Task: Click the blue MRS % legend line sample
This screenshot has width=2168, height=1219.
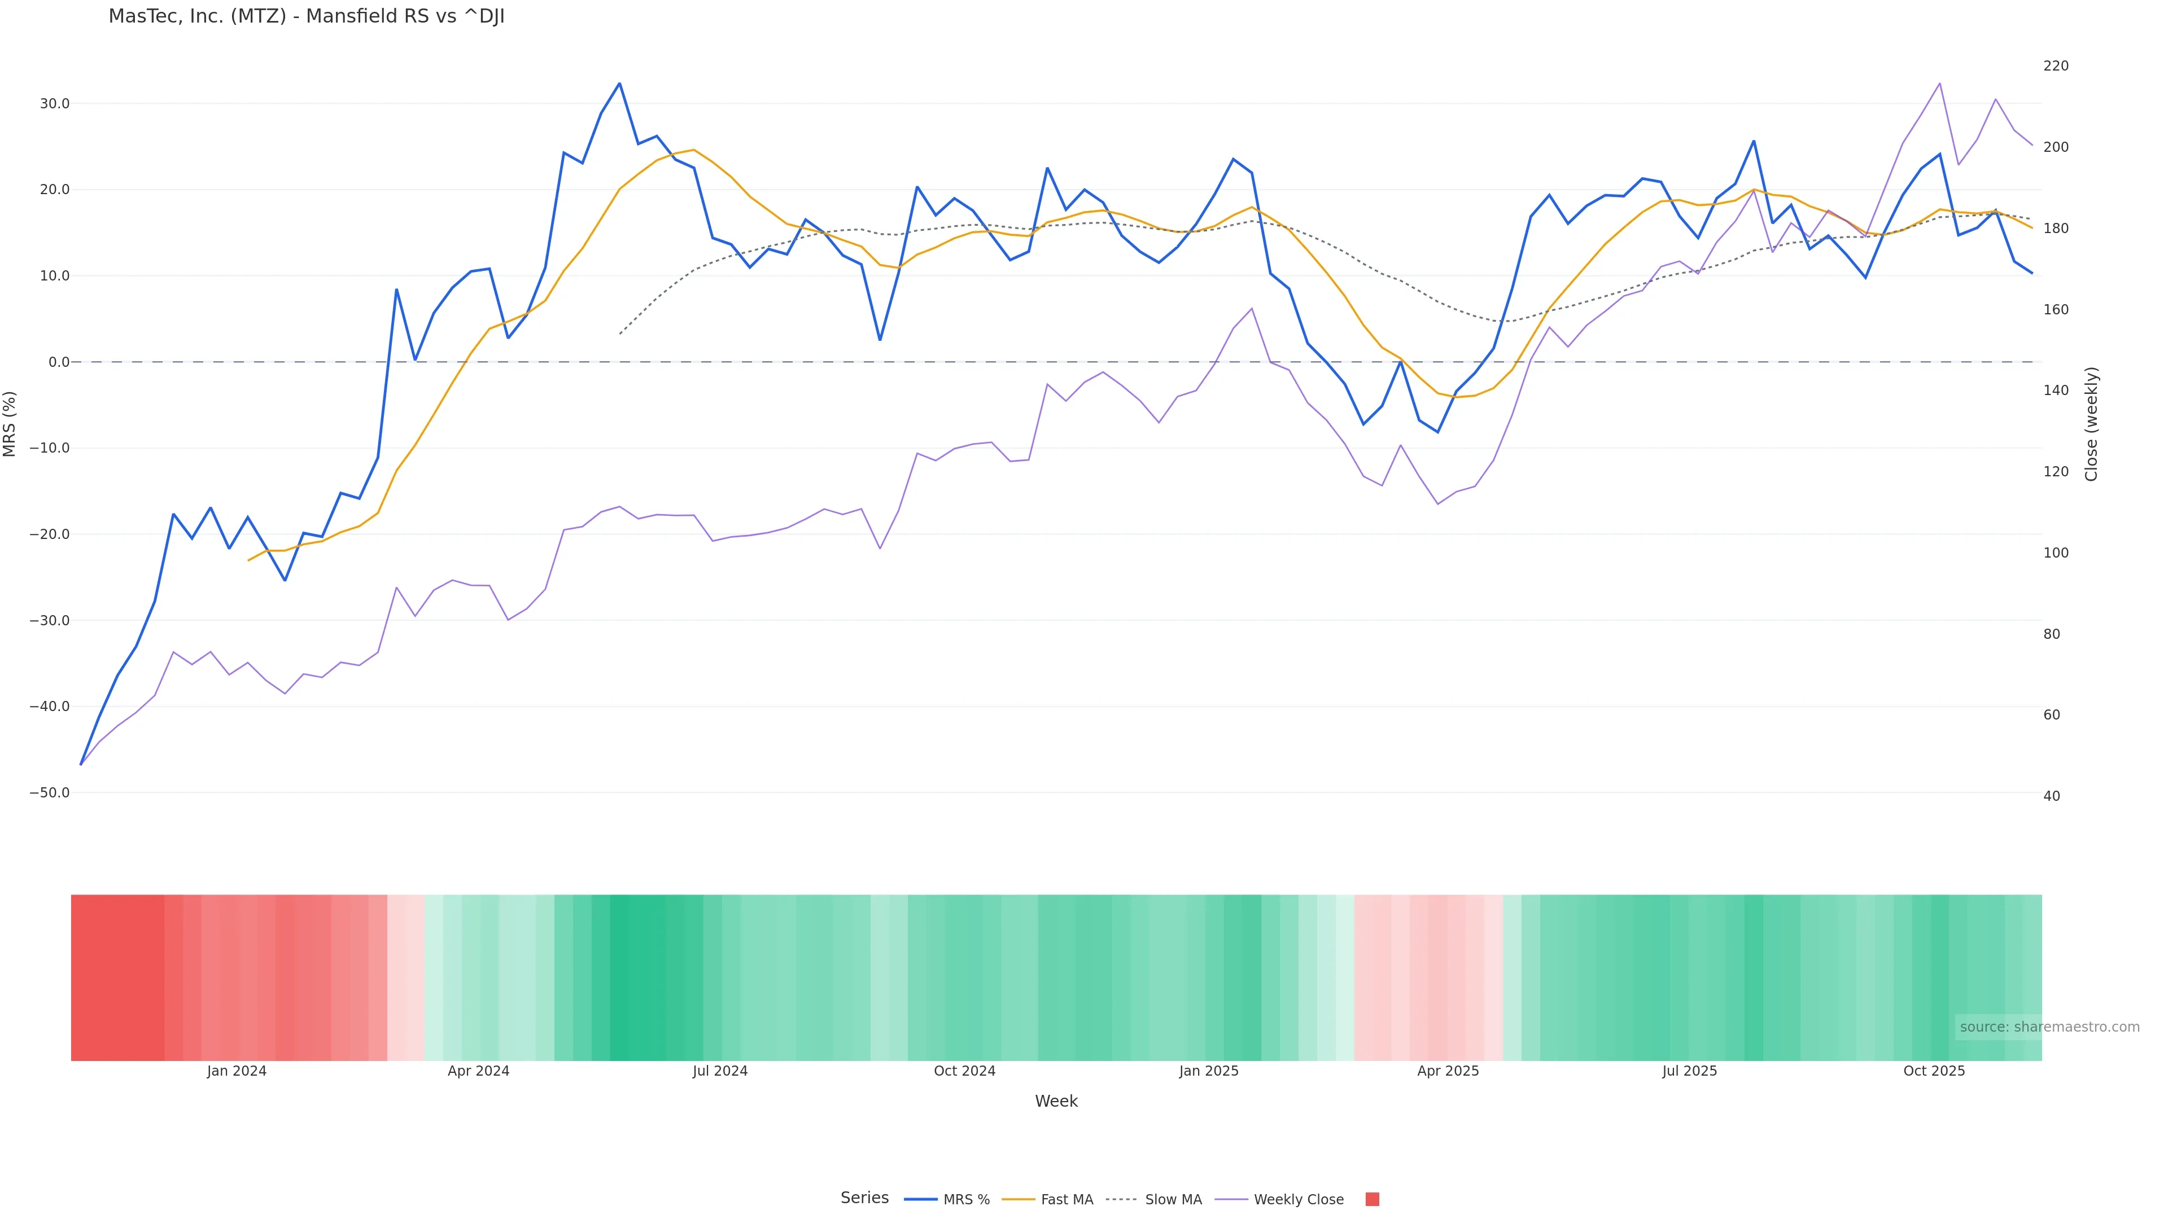Action: (x=920, y=1199)
